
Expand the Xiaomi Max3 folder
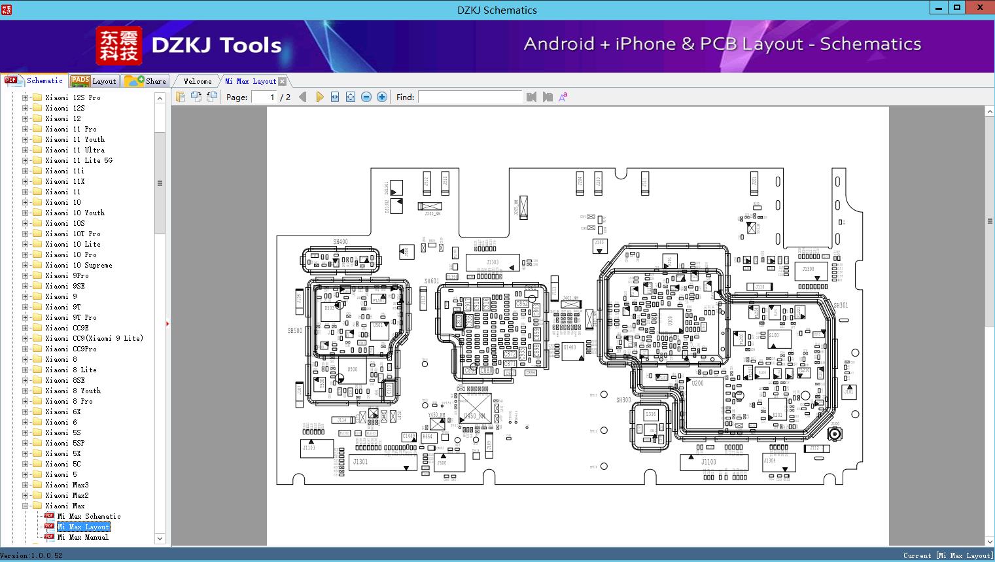(x=26, y=485)
